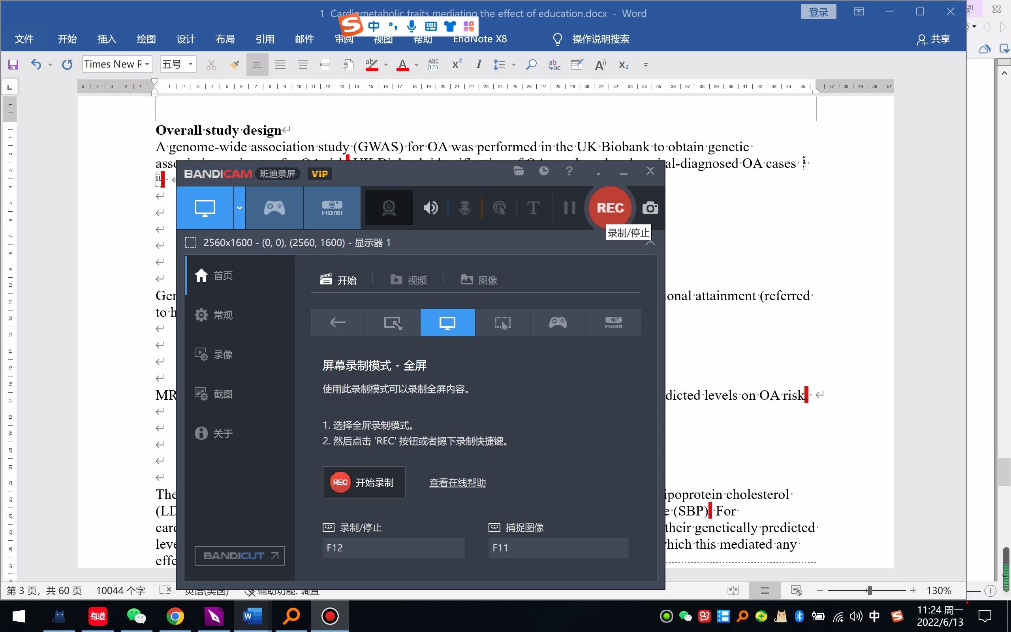Expand the highlight color dropdown arrow
The width and height of the screenshot is (1011, 632).
pos(385,64)
